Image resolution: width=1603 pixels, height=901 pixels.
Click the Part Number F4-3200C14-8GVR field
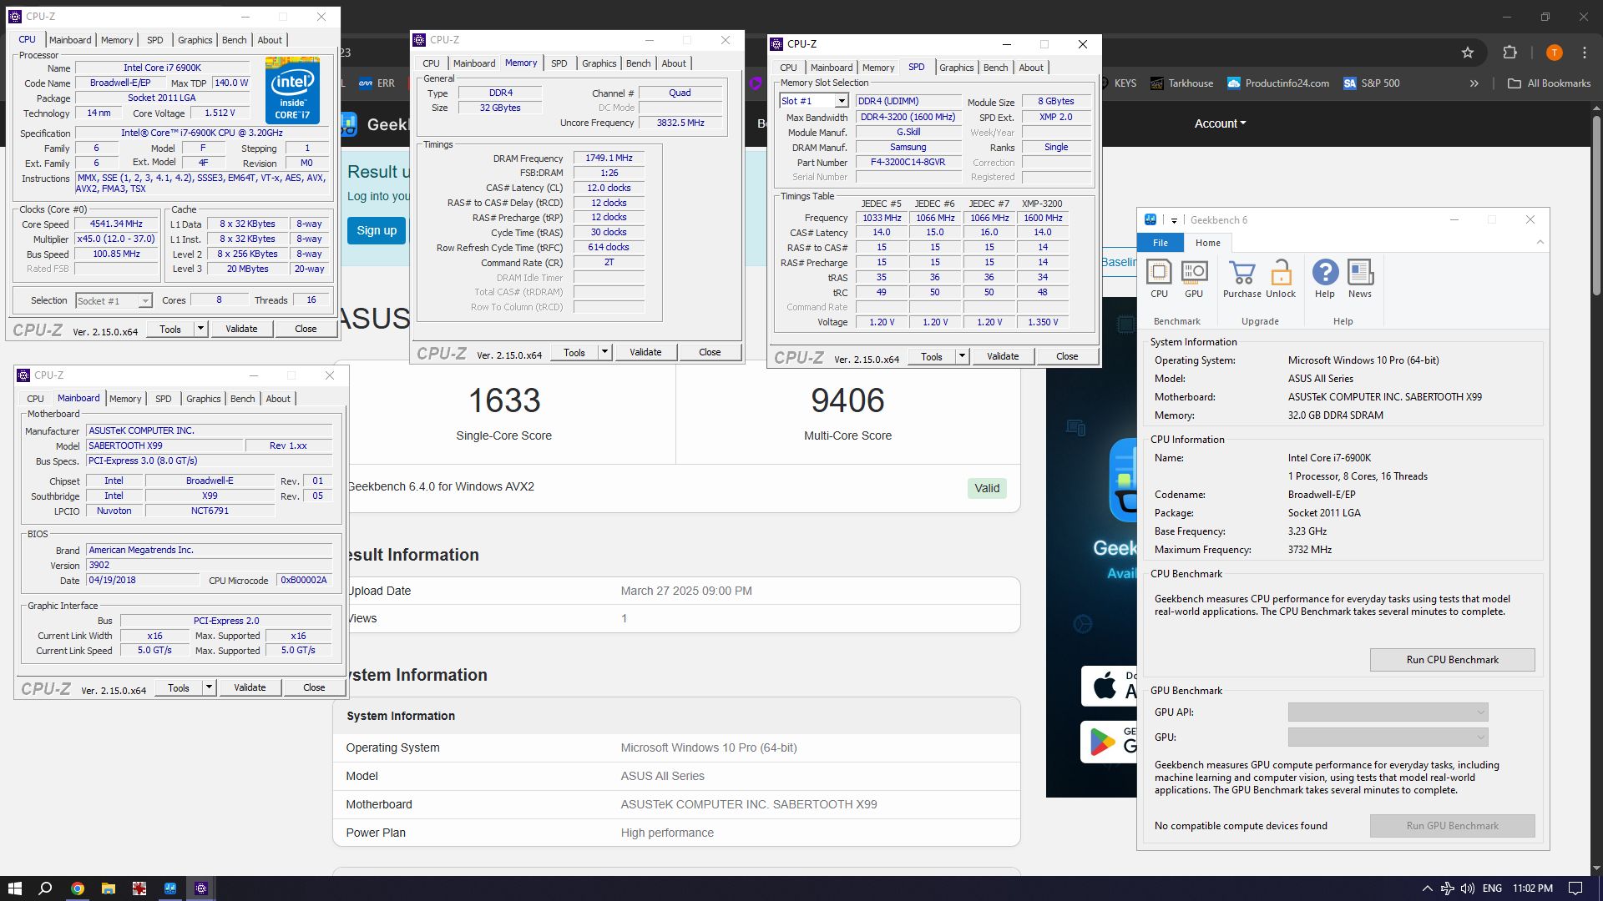click(x=908, y=163)
